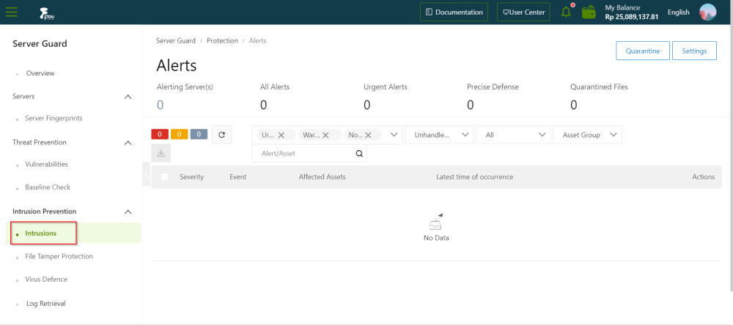Click the Quarantine button

[643, 51]
